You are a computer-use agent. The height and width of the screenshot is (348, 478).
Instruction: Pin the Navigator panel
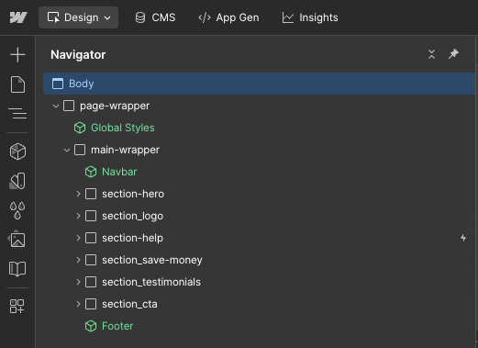[453, 54]
